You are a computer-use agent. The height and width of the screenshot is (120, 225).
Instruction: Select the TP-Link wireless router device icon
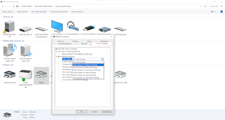[x=104, y=29]
